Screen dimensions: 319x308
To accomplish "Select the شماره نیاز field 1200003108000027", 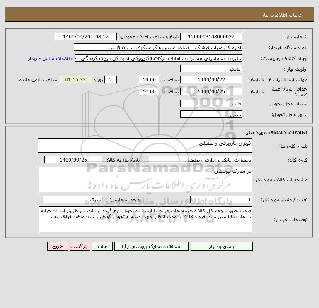I will 211,36.
